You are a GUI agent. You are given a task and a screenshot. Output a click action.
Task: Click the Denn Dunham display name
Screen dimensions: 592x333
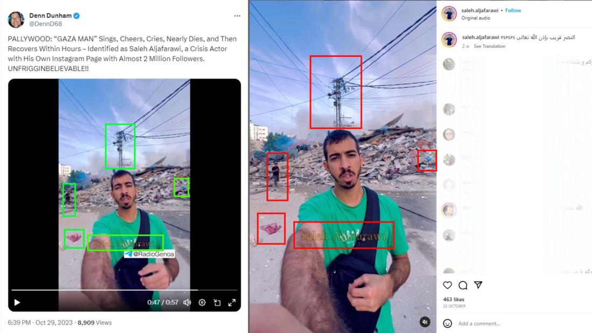[50, 16]
